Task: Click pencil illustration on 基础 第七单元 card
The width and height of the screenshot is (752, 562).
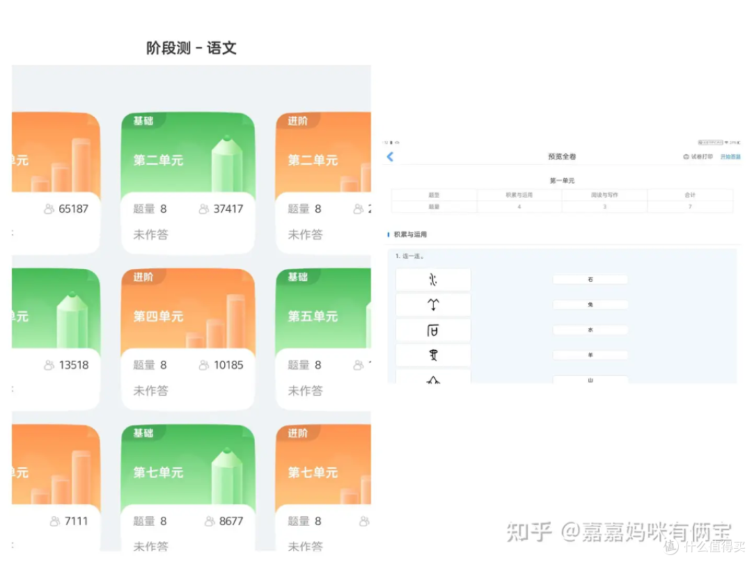Action: tap(227, 476)
